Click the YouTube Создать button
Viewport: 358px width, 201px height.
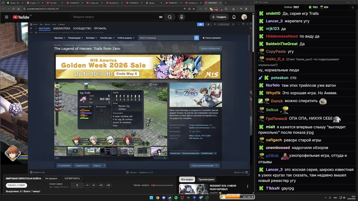point(219,17)
